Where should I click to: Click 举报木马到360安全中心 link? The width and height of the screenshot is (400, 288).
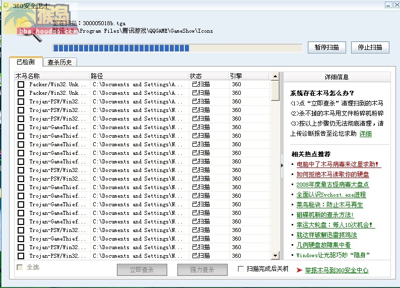pyautogui.click(x=337, y=270)
